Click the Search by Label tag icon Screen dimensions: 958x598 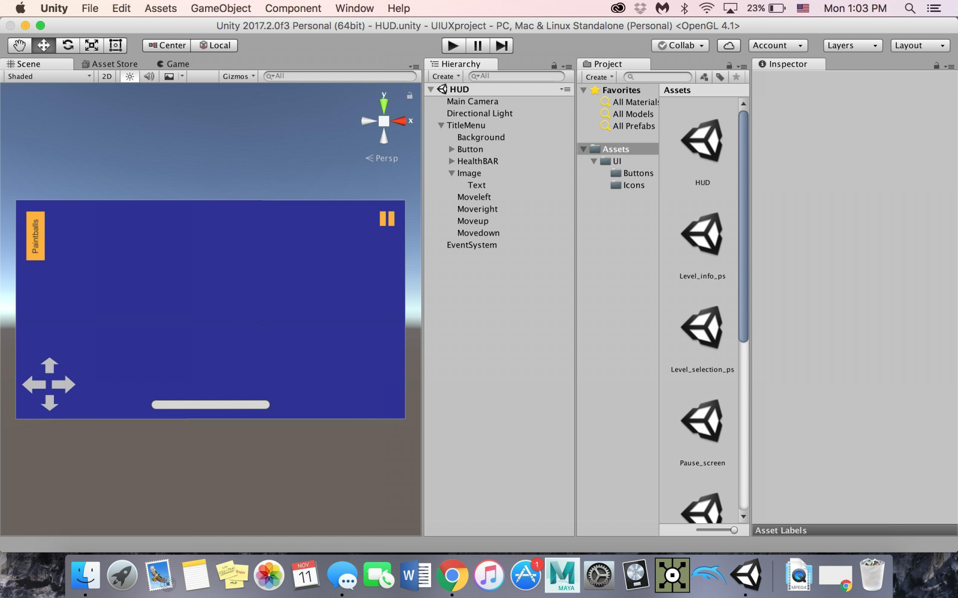click(x=720, y=77)
